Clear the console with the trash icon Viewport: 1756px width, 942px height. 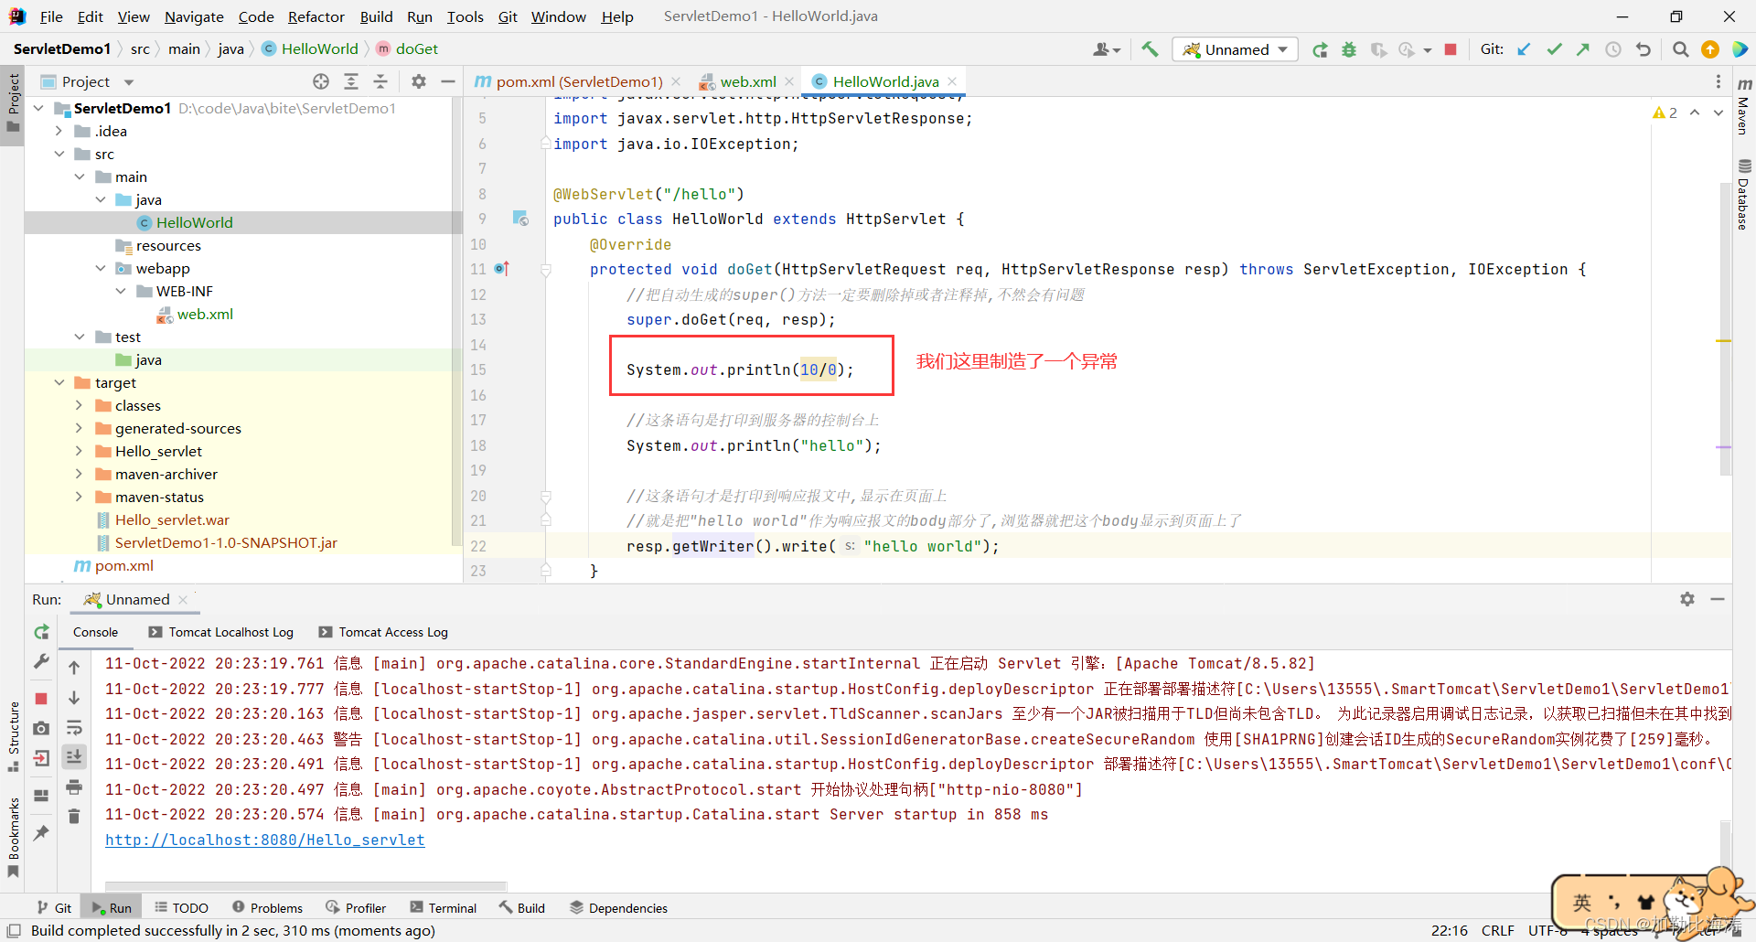point(74,816)
